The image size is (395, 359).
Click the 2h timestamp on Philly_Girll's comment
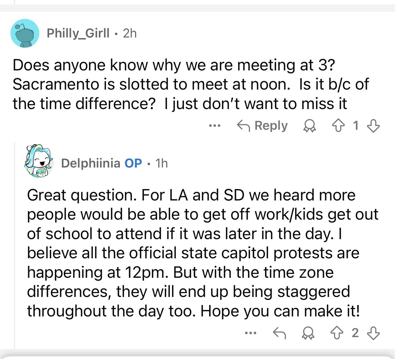130,33
